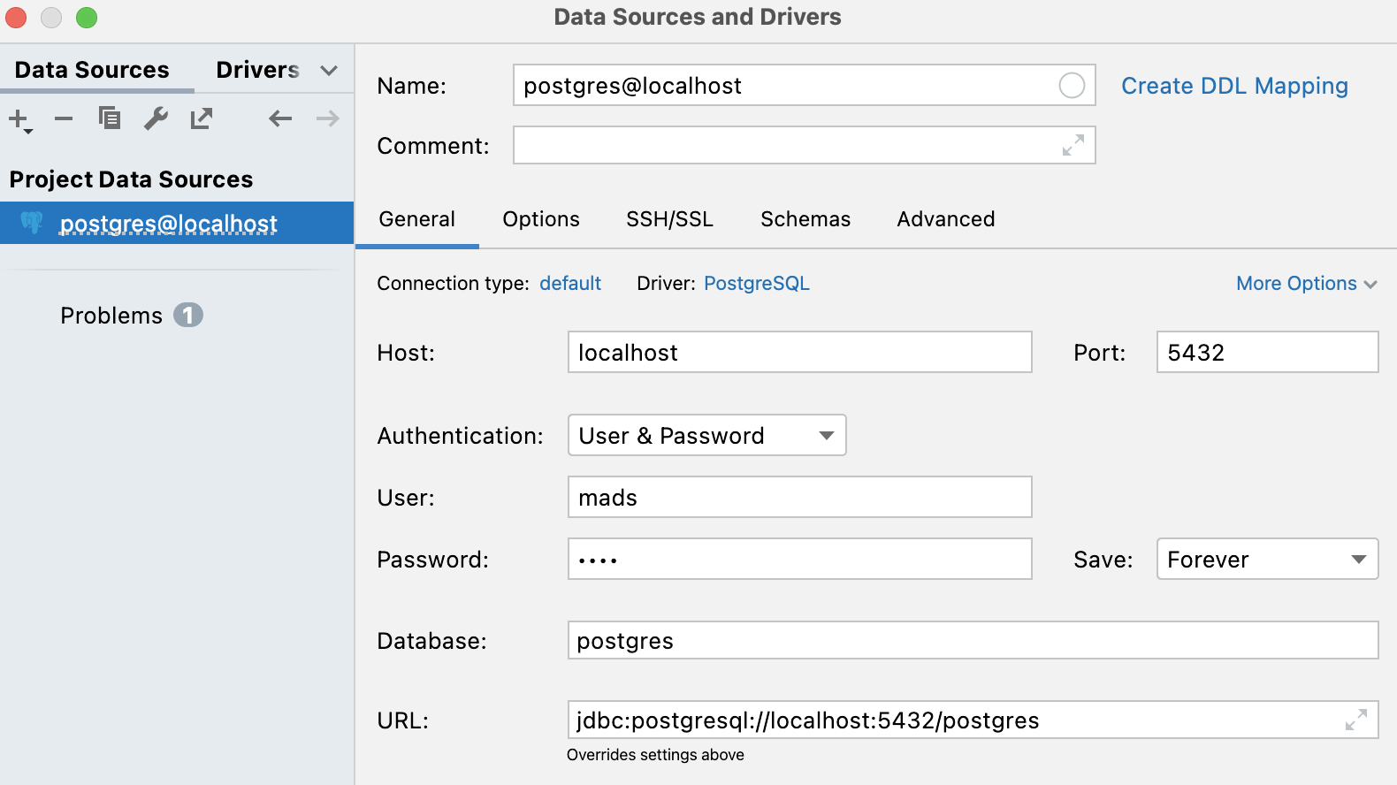Open driver settings with the wrench icon
The image size is (1397, 785).
(x=156, y=118)
